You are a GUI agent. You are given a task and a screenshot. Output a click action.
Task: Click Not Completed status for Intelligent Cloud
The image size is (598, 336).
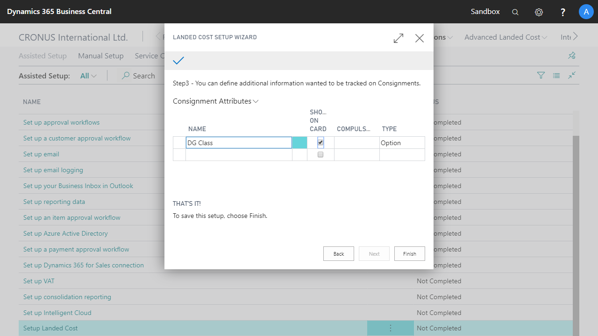[439, 313]
